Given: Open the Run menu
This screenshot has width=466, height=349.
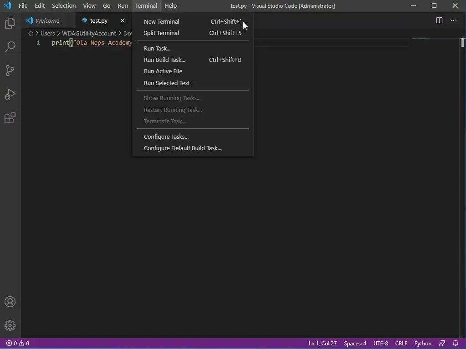Looking at the screenshot, I should coord(123,5).
